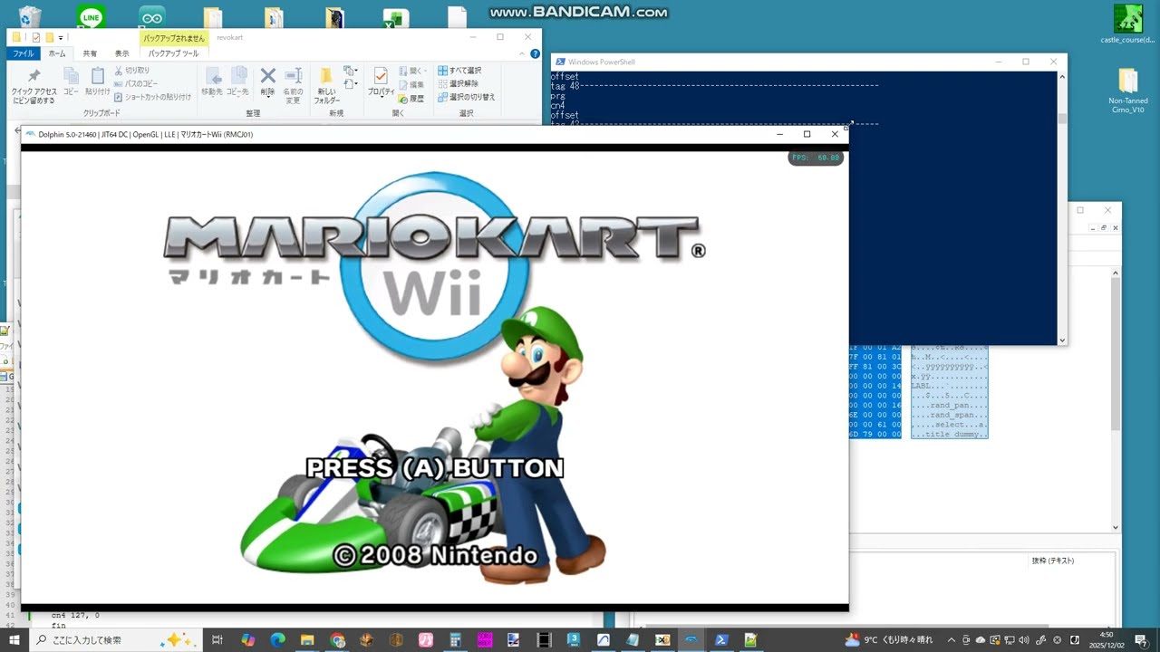Image resolution: width=1160 pixels, height=652 pixels.
Task: Click the Dolphin FPS counter overlay
Action: pyautogui.click(x=816, y=158)
